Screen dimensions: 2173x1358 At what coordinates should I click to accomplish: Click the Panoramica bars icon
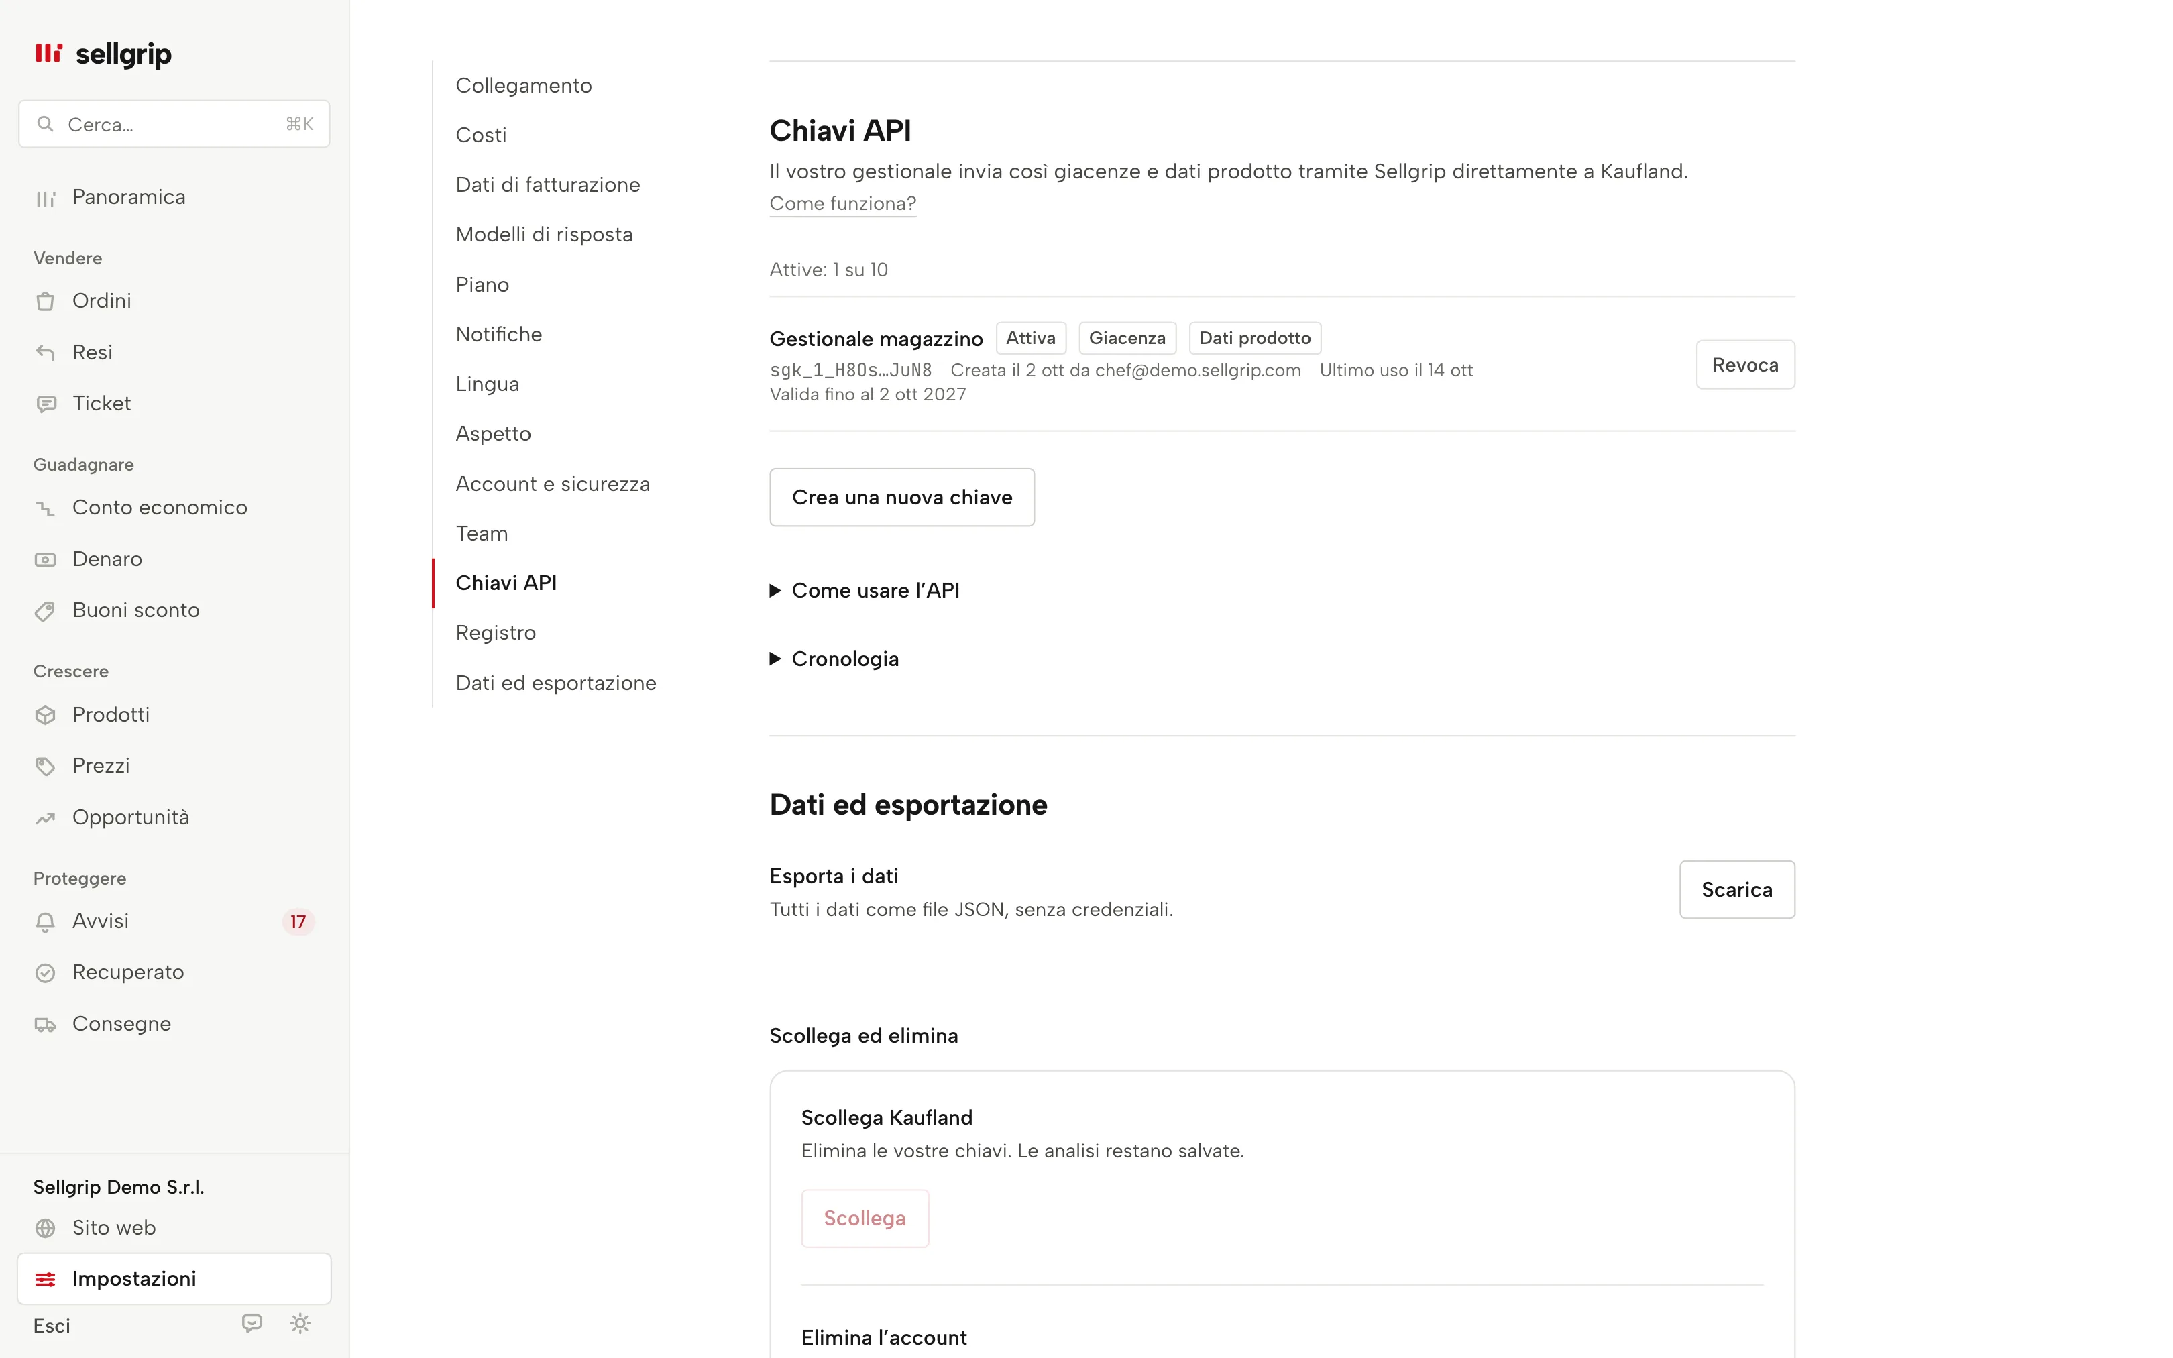(x=46, y=199)
